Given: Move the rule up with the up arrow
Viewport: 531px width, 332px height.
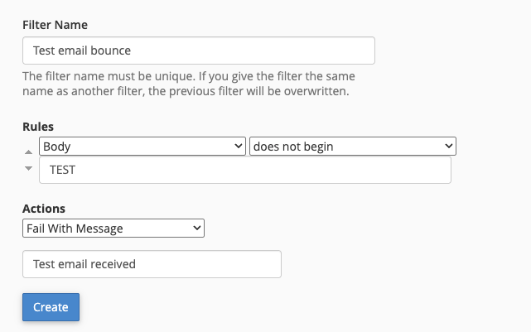Looking at the screenshot, I should pos(28,152).
